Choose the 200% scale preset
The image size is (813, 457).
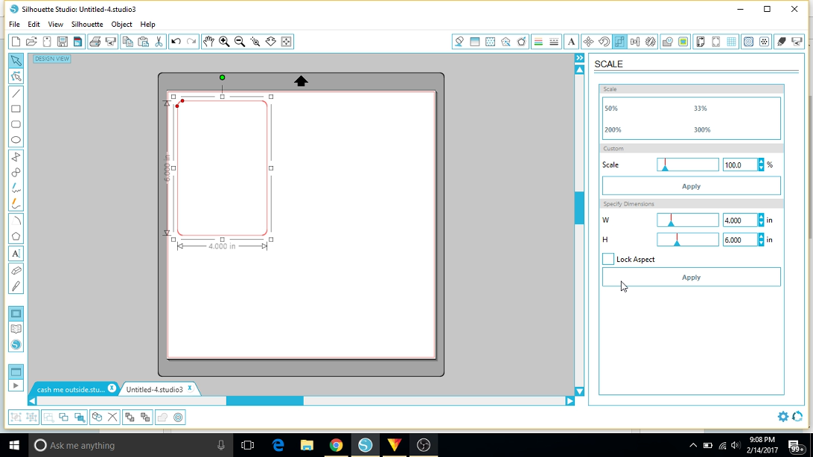click(x=612, y=130)
